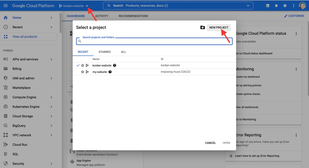
Task: Click Go to Cloud status dashboard link
Action: point(254,53)
